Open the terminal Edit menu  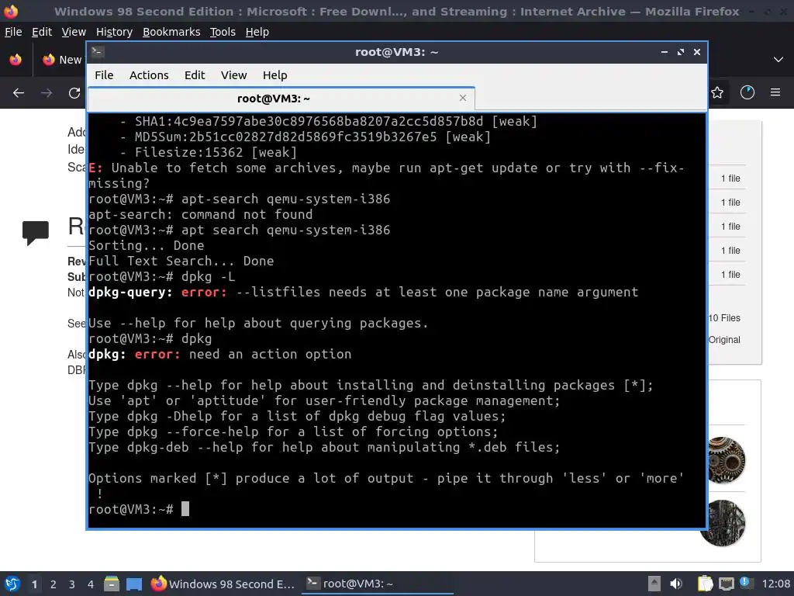click(195, 75)
